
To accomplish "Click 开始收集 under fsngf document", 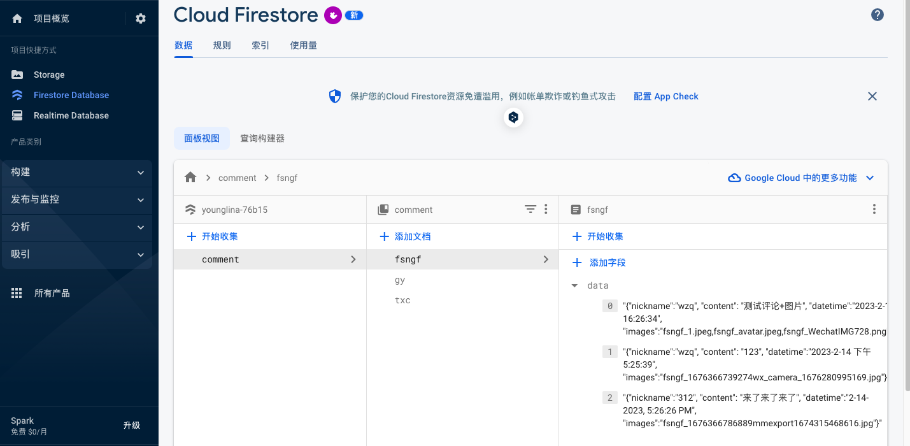I will (605, 236).
